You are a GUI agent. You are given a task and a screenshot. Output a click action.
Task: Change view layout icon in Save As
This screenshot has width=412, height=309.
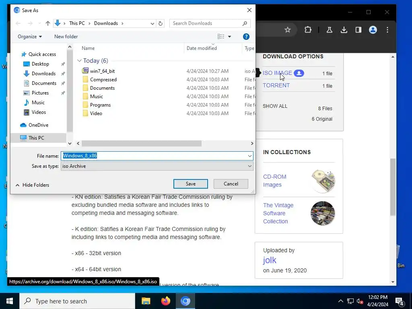pos(221,37)
